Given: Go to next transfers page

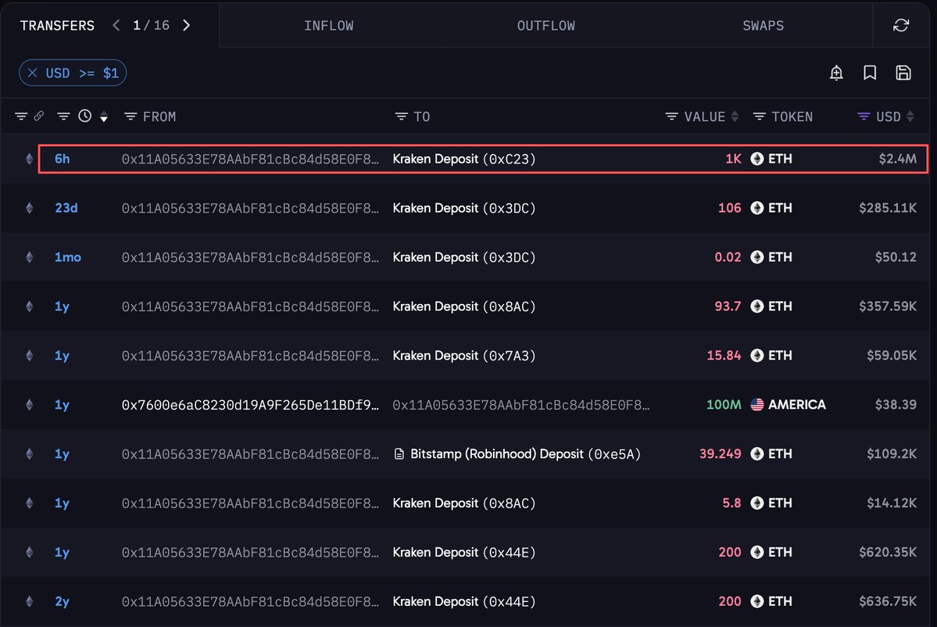Looking at the screenshot, I should (x=187, y=25).
